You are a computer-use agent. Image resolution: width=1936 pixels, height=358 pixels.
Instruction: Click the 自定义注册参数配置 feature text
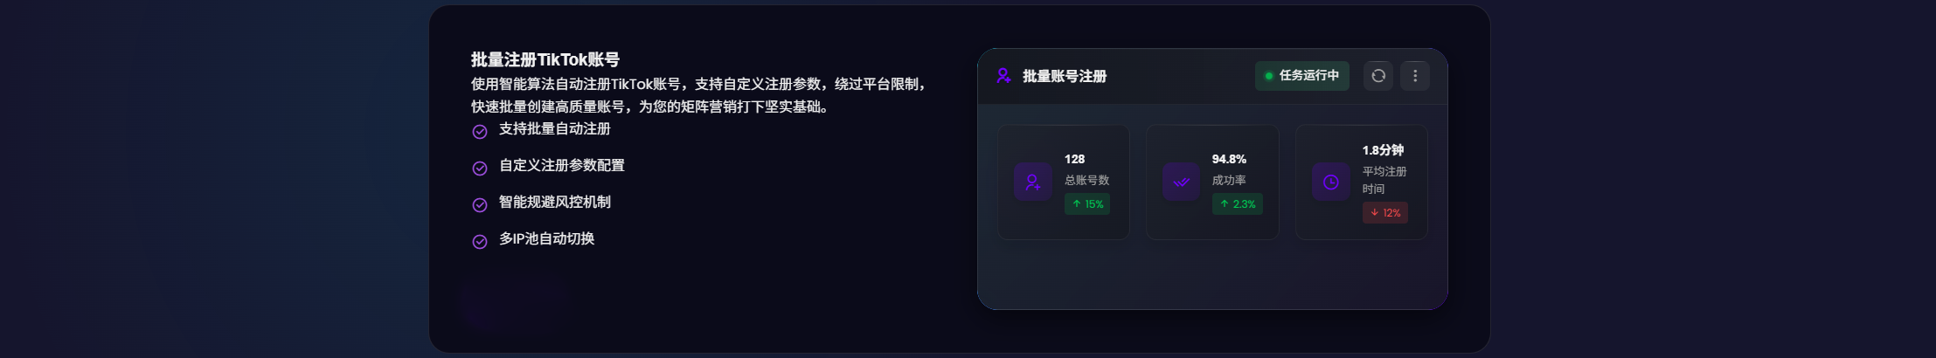[x=561, y=165]
